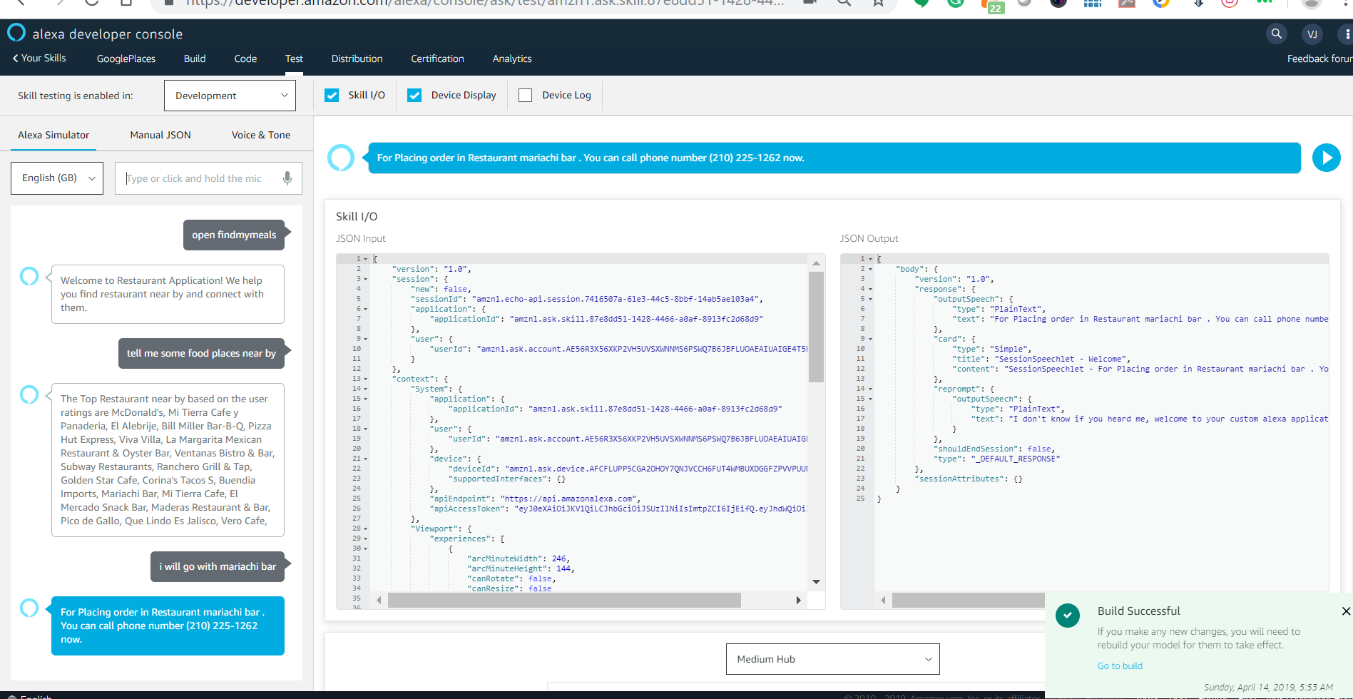Screen dimensions: 1353x699
Task: Open the English (GB) language dropdown
Action: (x=57, y=178)
